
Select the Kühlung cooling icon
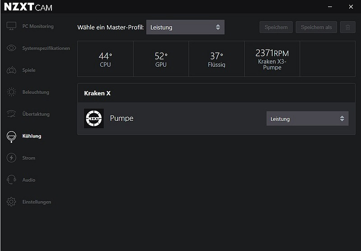pyautogui.click(x=11, y=137)
